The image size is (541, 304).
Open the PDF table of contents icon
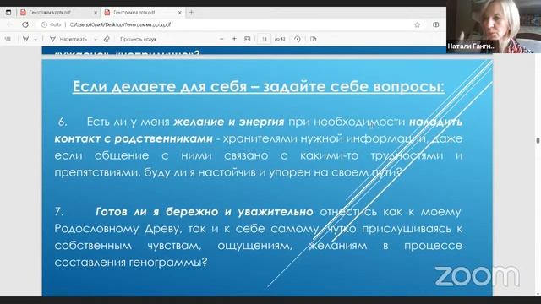8,39
